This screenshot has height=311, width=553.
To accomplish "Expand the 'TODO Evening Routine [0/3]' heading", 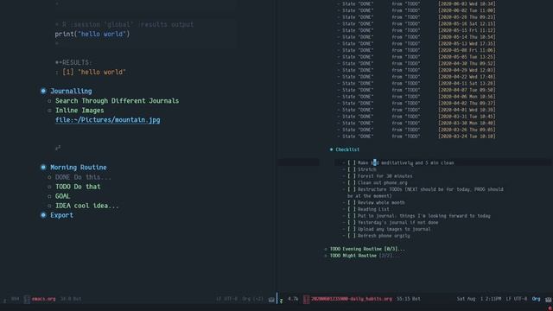I will [367, 249].
